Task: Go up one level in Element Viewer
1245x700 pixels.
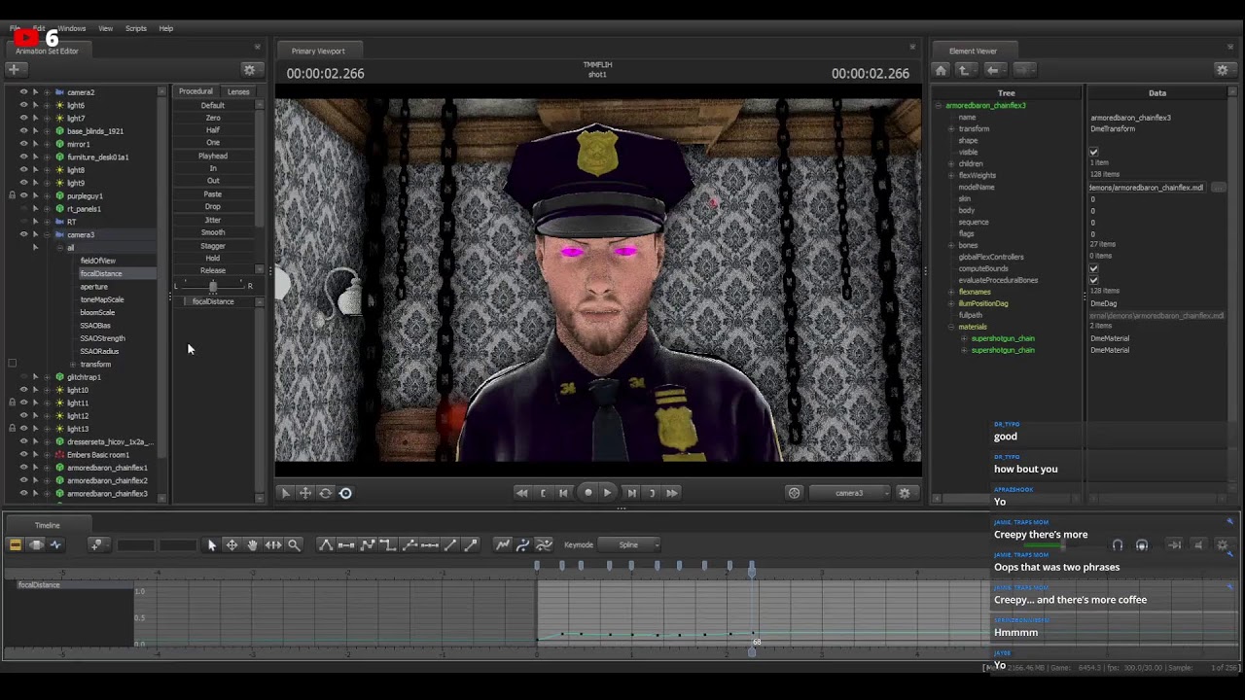Action: pyautogui.click(x=964, y=70)
